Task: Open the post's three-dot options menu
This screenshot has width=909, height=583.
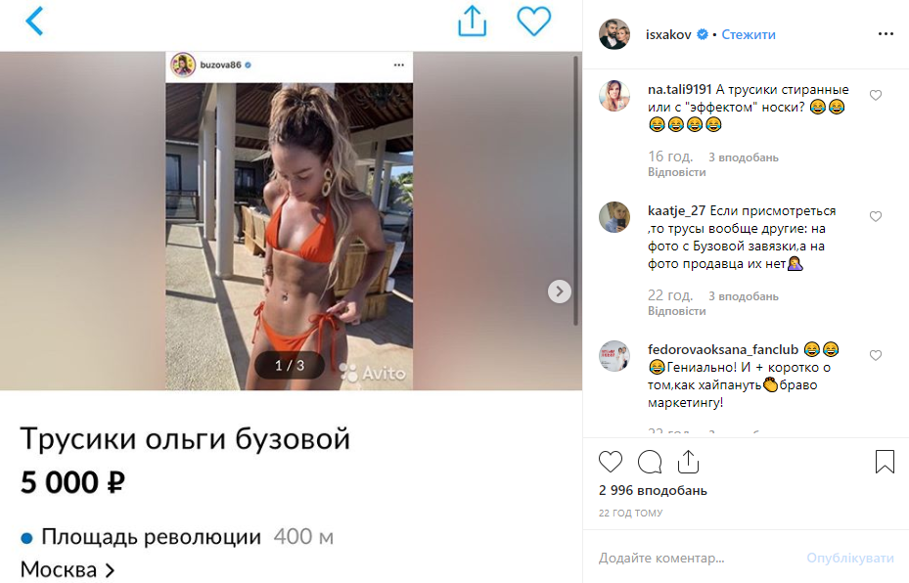Action: (x=886, y=34)
